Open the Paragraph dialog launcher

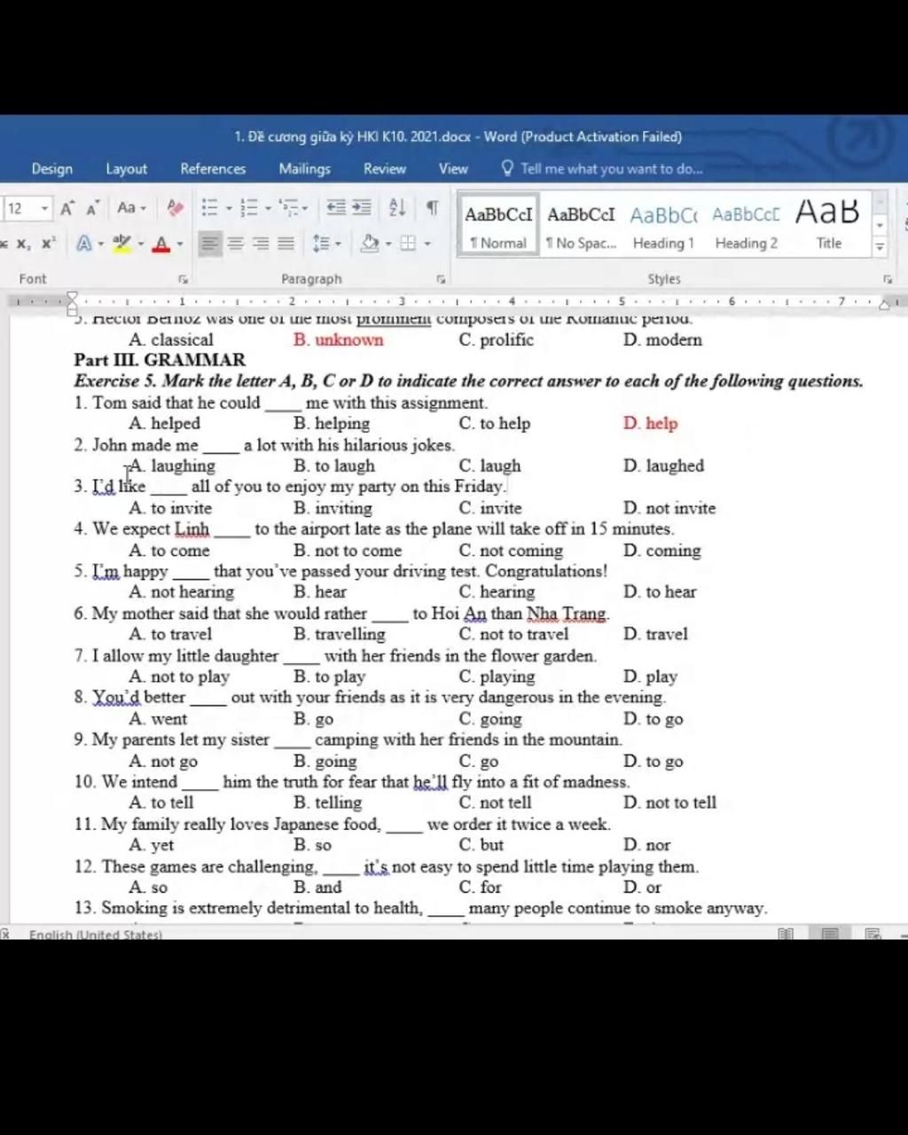[441, 279]
